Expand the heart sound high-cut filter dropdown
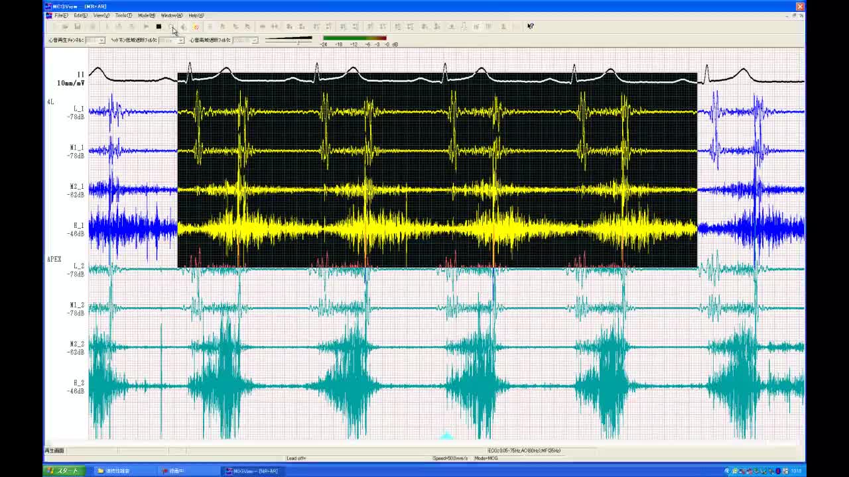This screenshot has height=477, width=849. click(254, 40)
